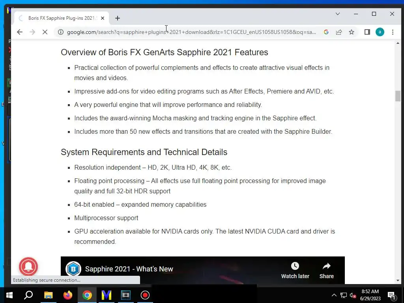The image size is (404, 303).
Task: Open Chrome side panel
Action: tap(367, 32)
